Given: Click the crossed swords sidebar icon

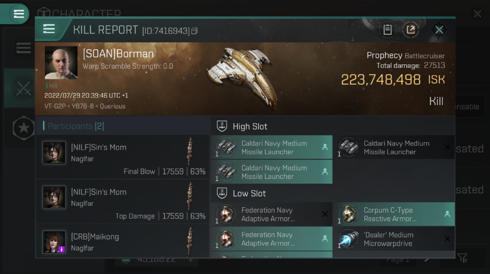Looking at the screenshot, I should (23, 88).
